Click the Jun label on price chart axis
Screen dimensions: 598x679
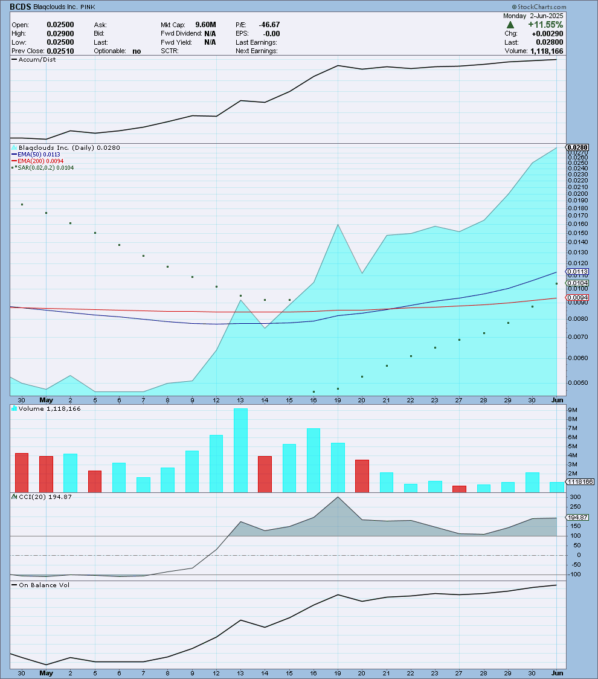(x=558, y=400)
